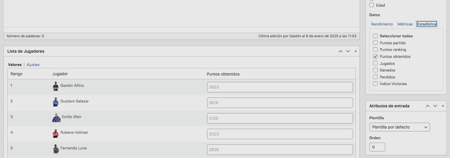Image resolution: width=450 pixels, height=158 pixels.
Task: Click the Orden number field
Action: tap(377, 147)
